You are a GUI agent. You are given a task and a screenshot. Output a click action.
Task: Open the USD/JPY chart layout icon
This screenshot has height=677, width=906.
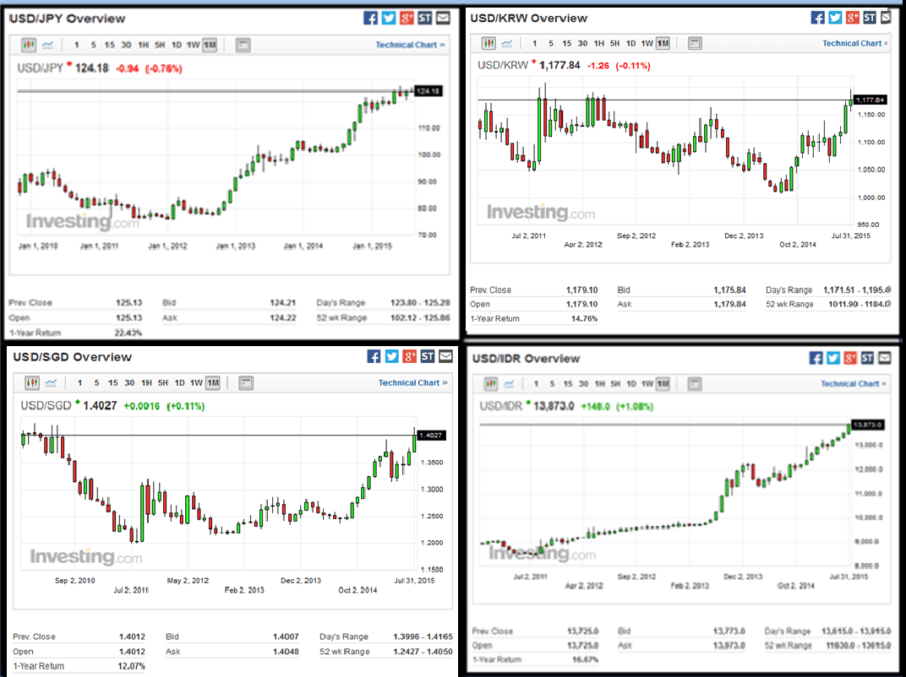click(x=242, y=45)
